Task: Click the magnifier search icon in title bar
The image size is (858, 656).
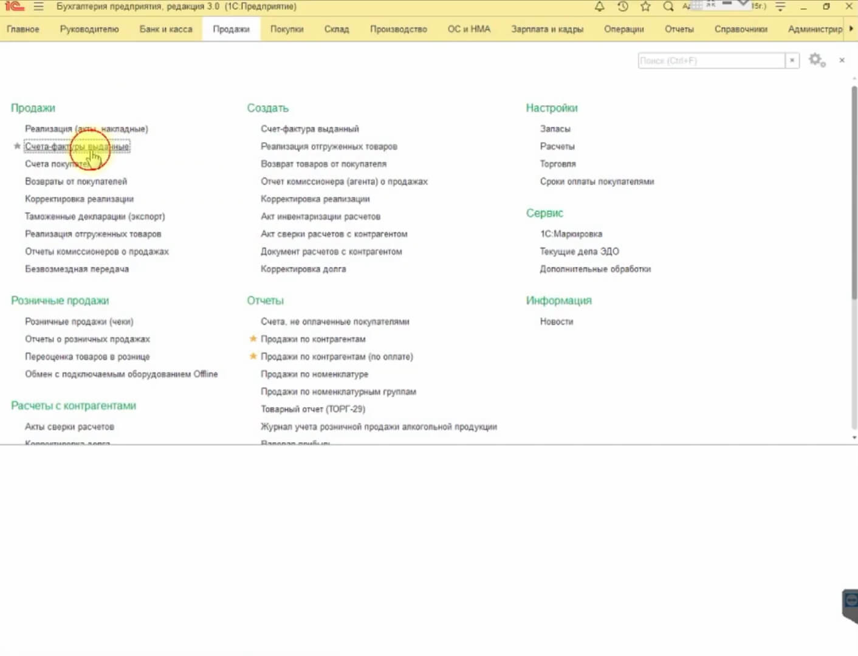Action: coord(668,7)
